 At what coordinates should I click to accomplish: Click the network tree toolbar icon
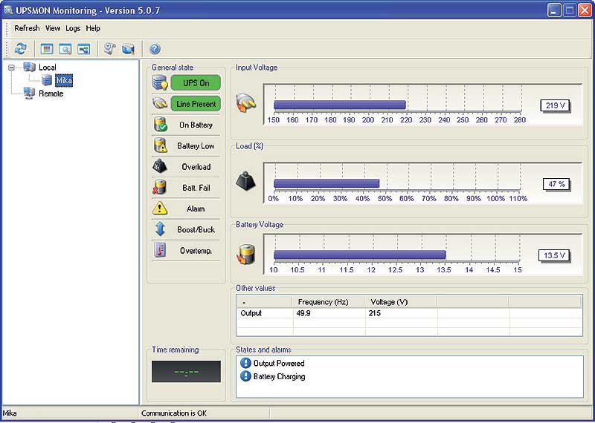pos(84,49)
